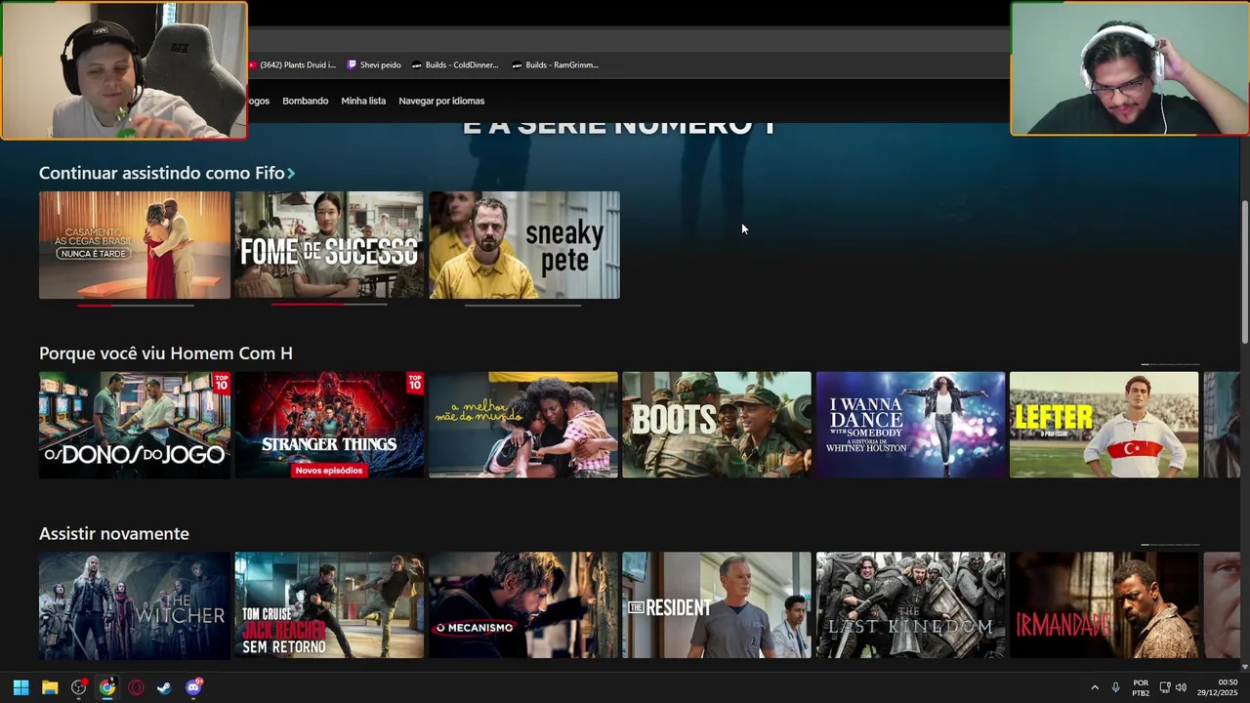1250x703 pixels.
Task: Click the microphone tray icon
Action: tap(1115, 687)
